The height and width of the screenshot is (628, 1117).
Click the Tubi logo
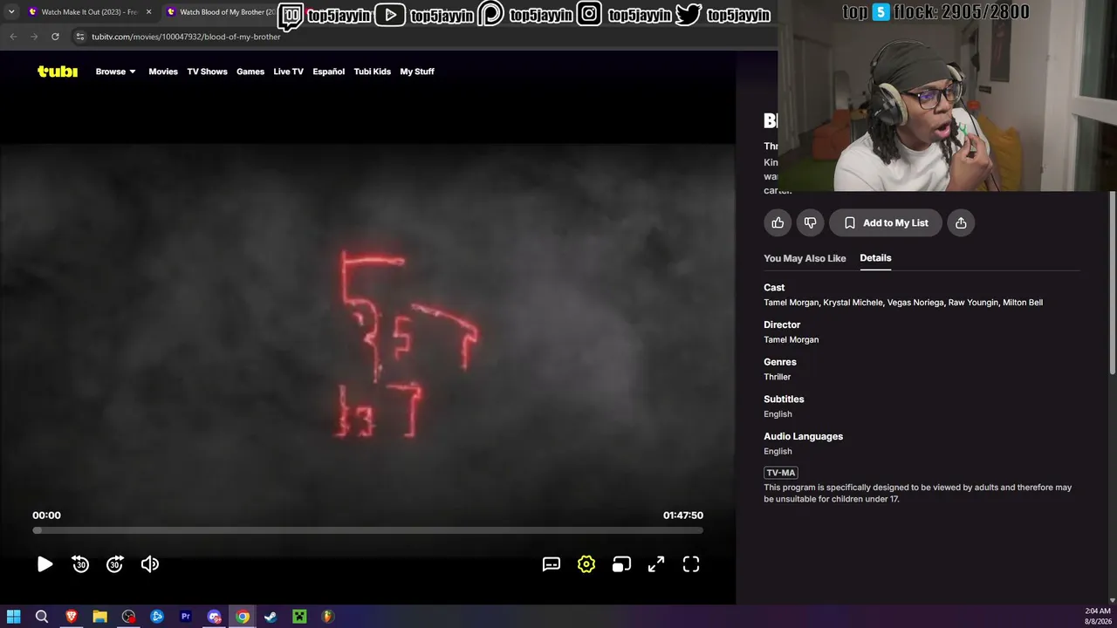pyautogui.click(x=58, y=72)
